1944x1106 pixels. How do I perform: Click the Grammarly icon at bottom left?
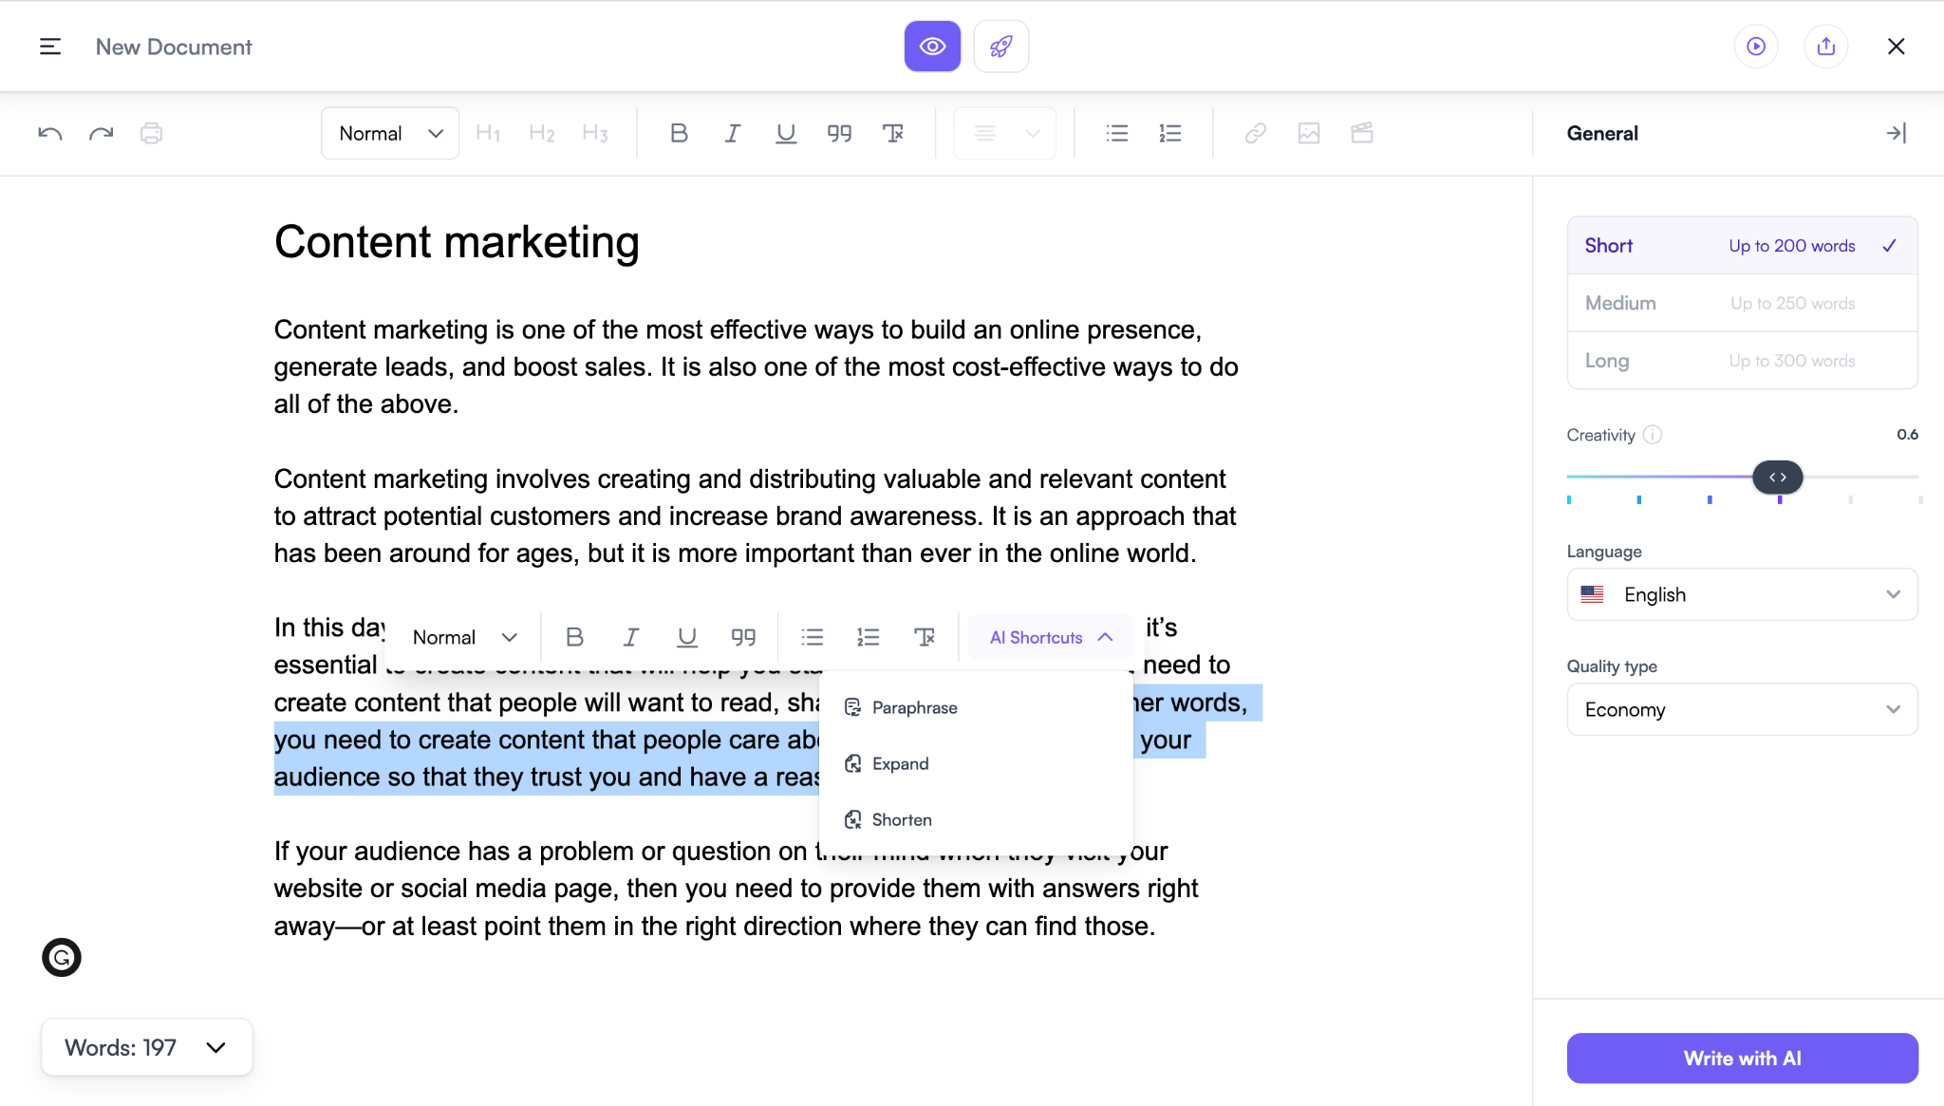[x=62, y=957]
